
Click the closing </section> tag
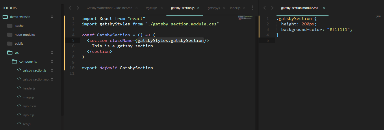tap(99, 51)
